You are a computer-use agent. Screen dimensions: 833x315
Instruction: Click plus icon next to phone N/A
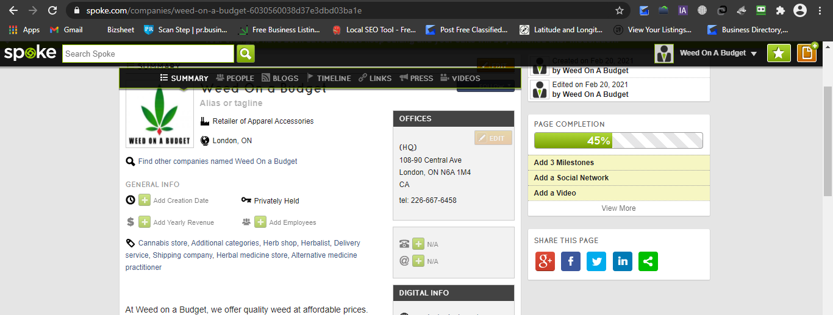418,244
